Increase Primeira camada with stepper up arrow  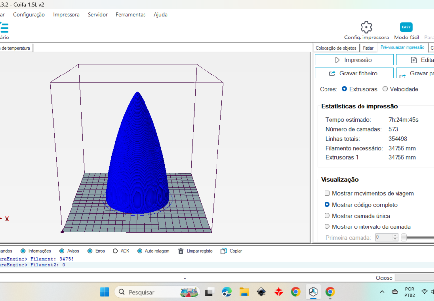click(x=395, y=236)
